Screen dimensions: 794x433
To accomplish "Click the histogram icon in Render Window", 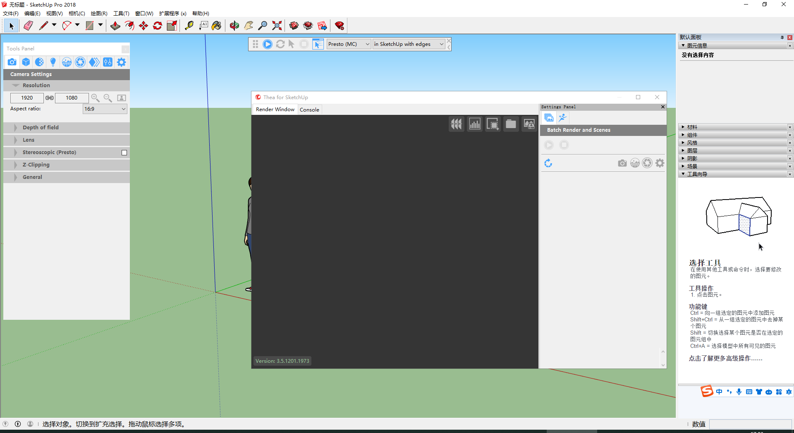I will [475, 124].
